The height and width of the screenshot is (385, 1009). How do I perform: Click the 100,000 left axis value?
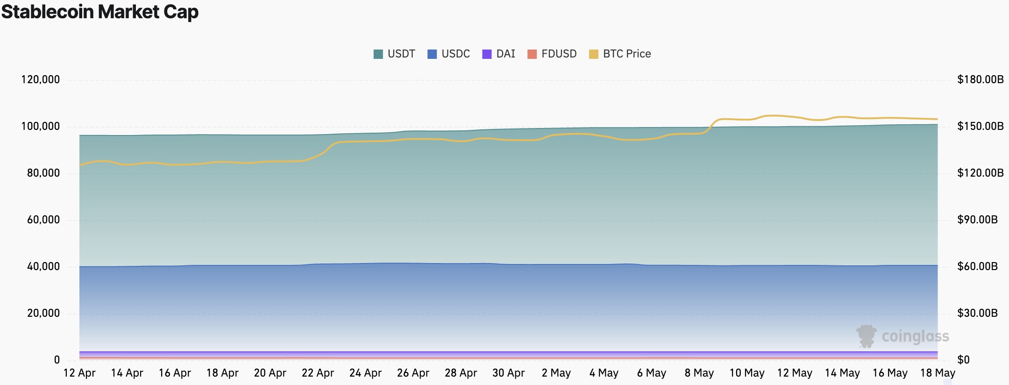(41, 127)
